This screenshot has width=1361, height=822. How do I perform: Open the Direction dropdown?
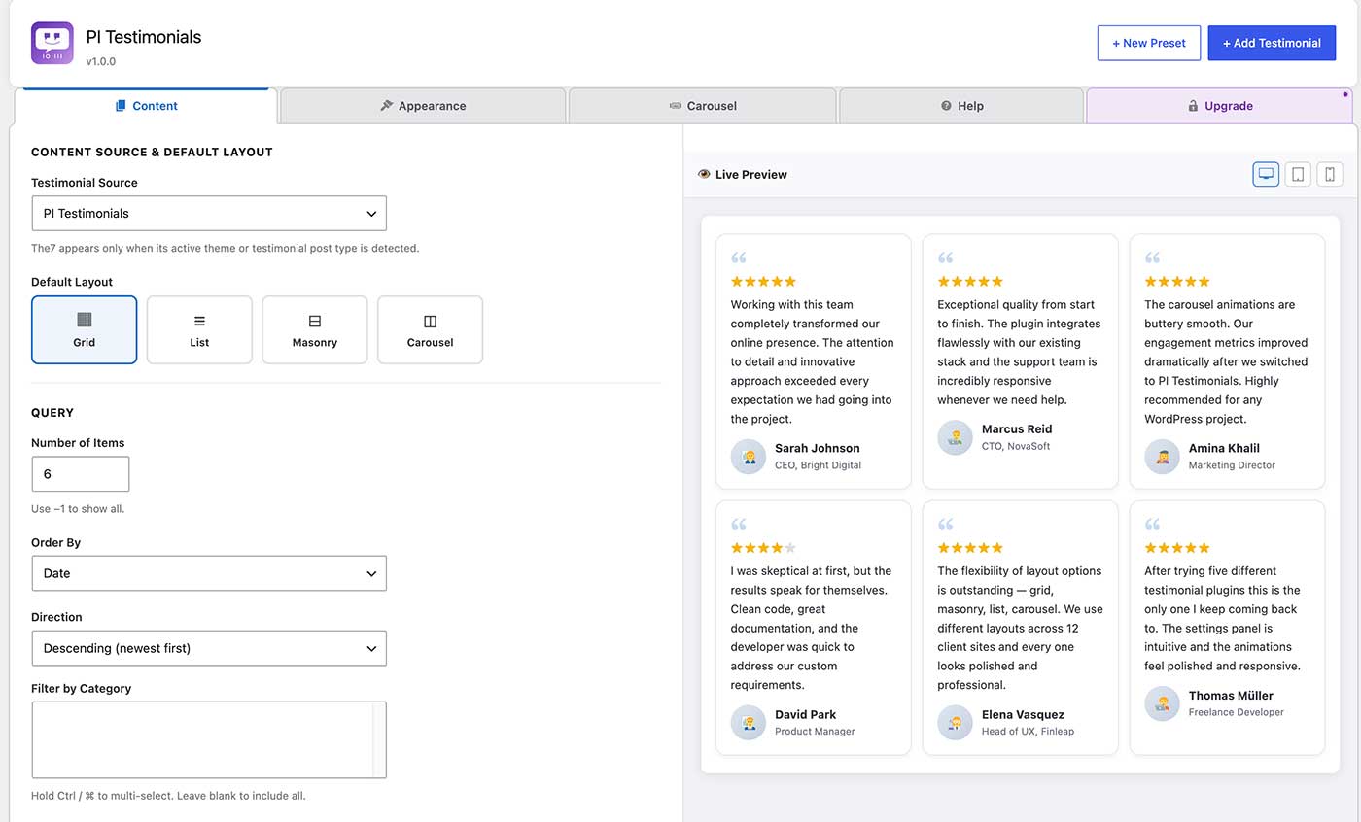(x=209, y=648)
